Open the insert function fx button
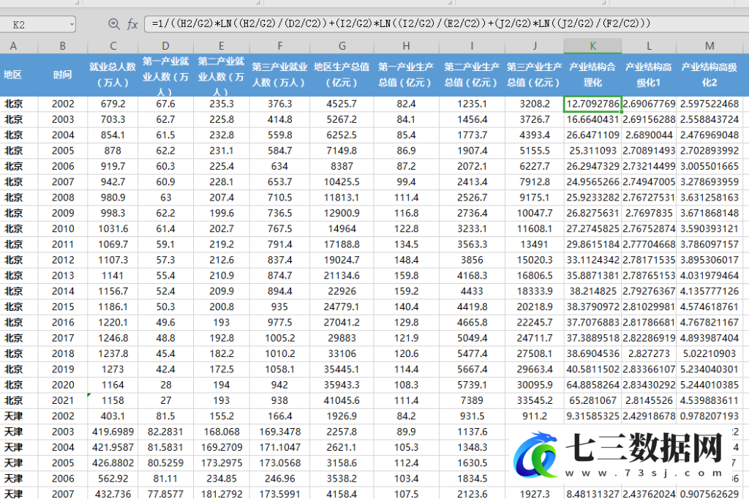The image size is (749, 499). 132,24
